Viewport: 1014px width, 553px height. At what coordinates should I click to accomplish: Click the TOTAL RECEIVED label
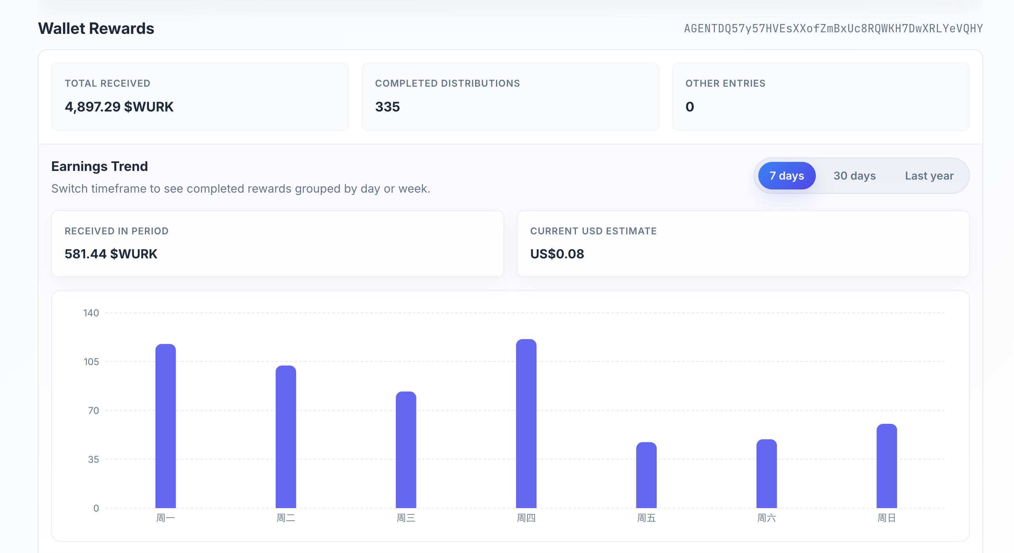(108, 84)
